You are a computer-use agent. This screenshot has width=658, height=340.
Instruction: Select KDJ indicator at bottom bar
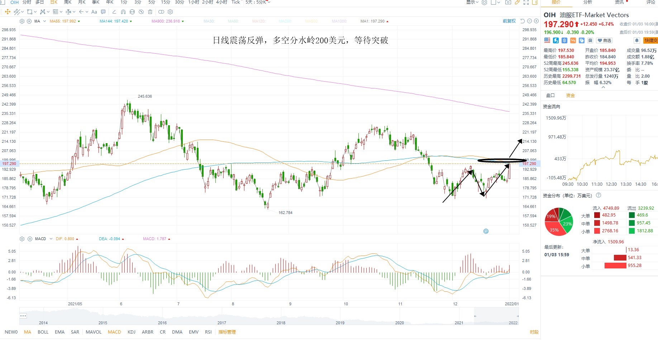click(132, 332)
